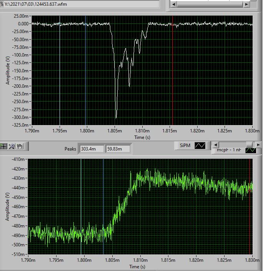Click the blue cursor line in upper graph
The image size is (263, 271).
click(85, 77)
